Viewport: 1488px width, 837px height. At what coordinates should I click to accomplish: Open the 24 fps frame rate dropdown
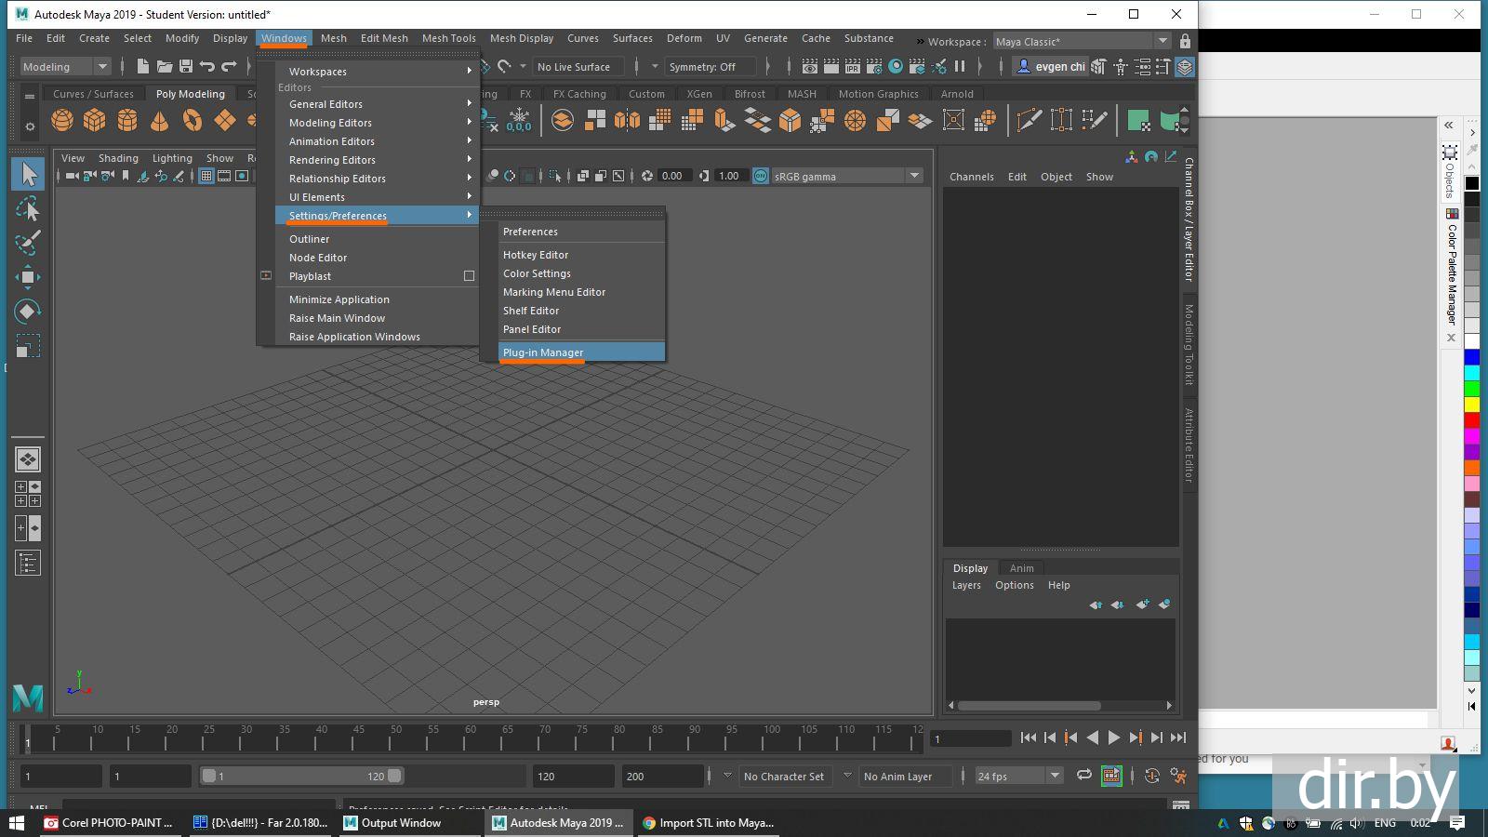coord(1055,776)
